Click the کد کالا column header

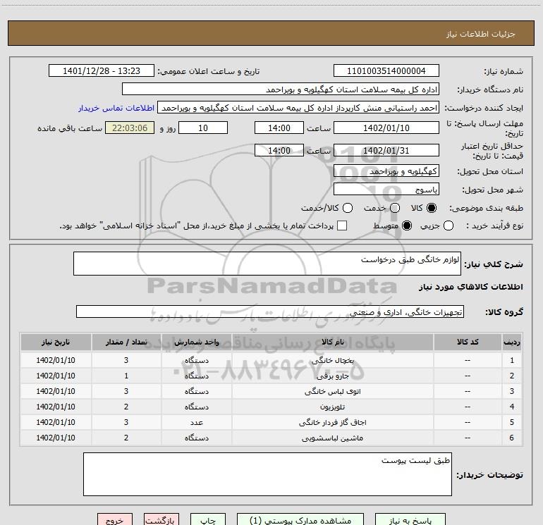click(468, 342)
